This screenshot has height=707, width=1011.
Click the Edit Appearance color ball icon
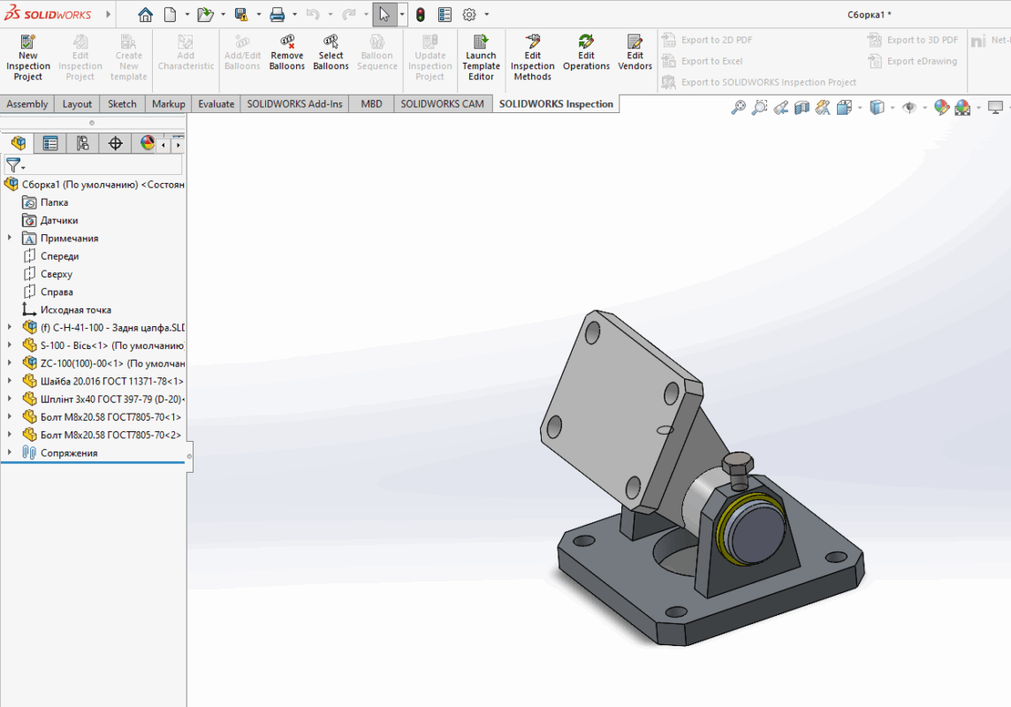[x=941, y=108]
